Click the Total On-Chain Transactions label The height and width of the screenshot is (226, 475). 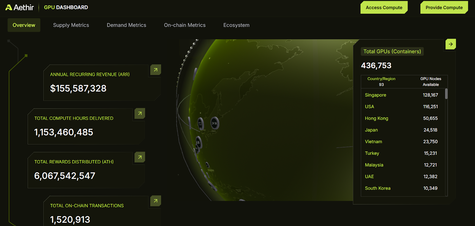coord(87,206)
